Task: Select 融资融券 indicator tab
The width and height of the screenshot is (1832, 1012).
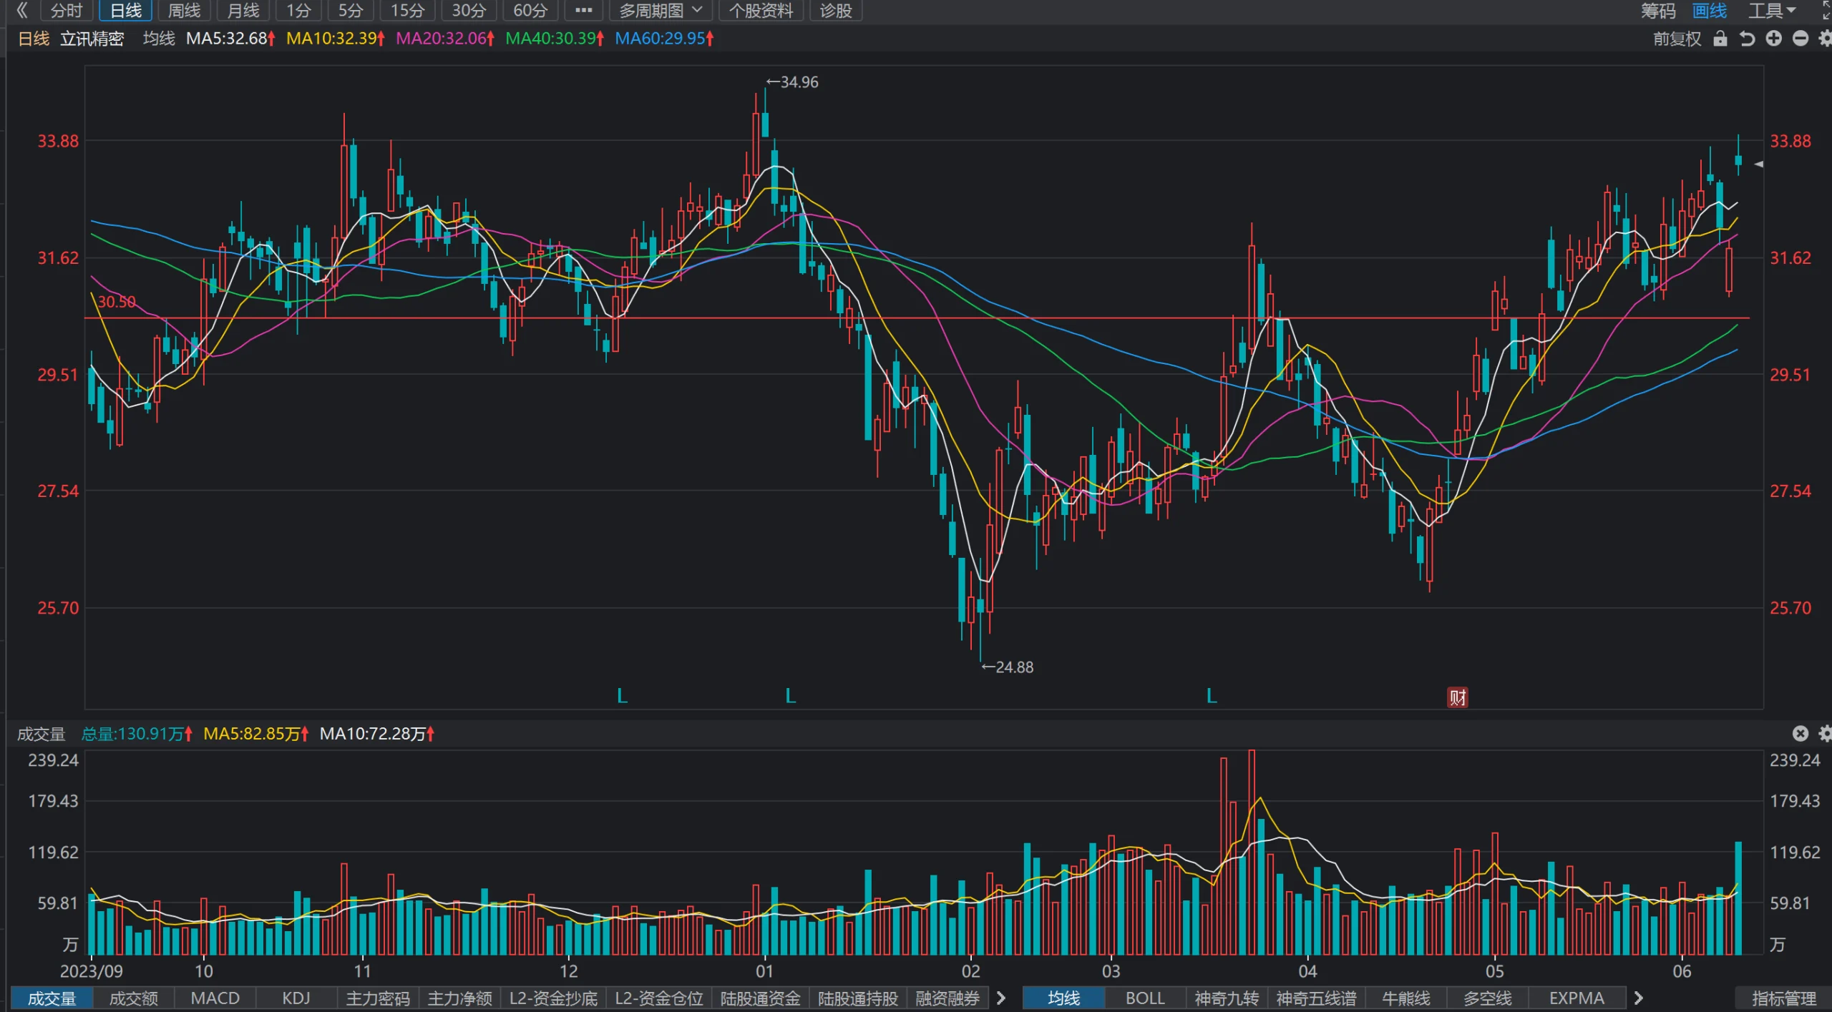Action: [x=947, y=998]
